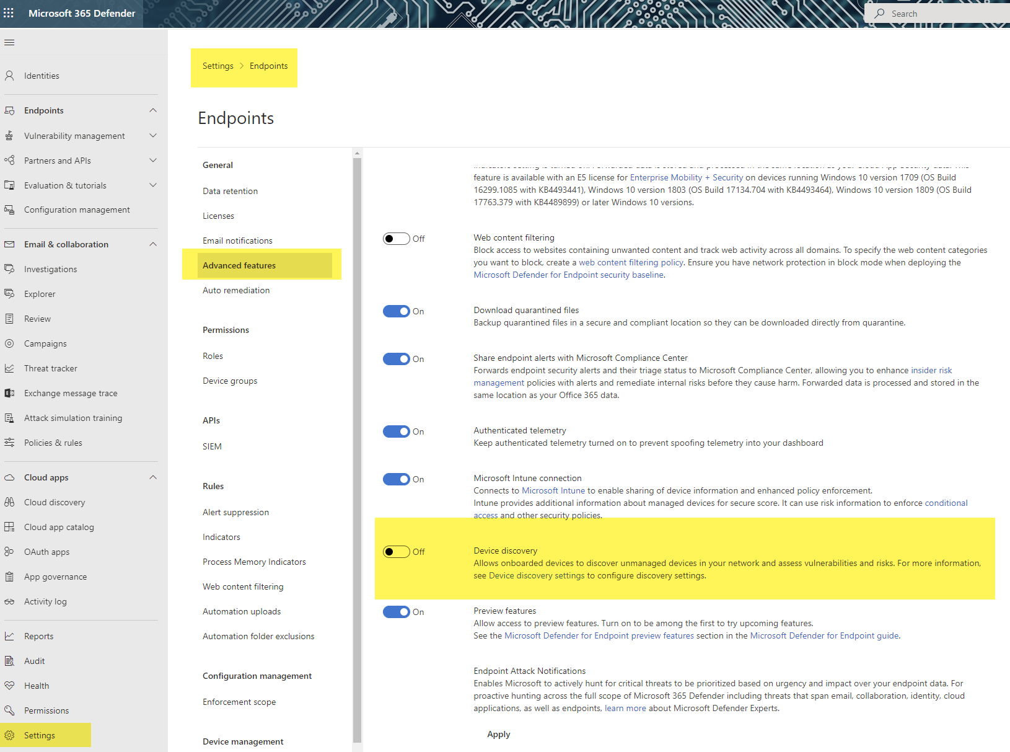The width and height of the screenshot is (1010, 752).
Task: Click the Reports chart icon
Action: click(x=9, y=636)
